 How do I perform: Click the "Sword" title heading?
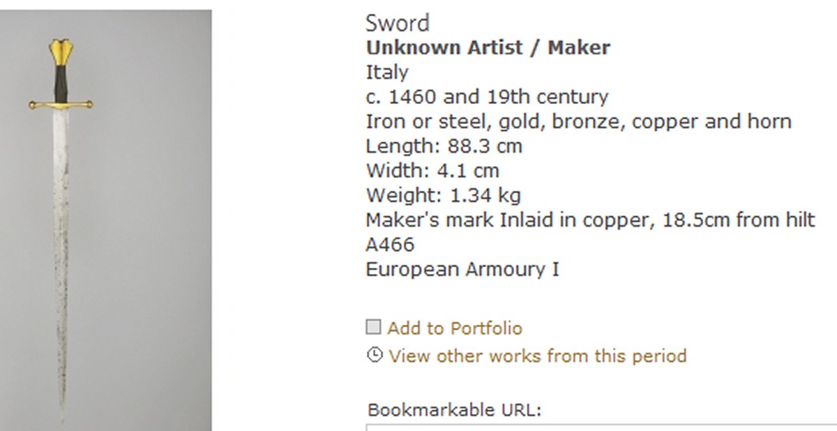point(398,23)
